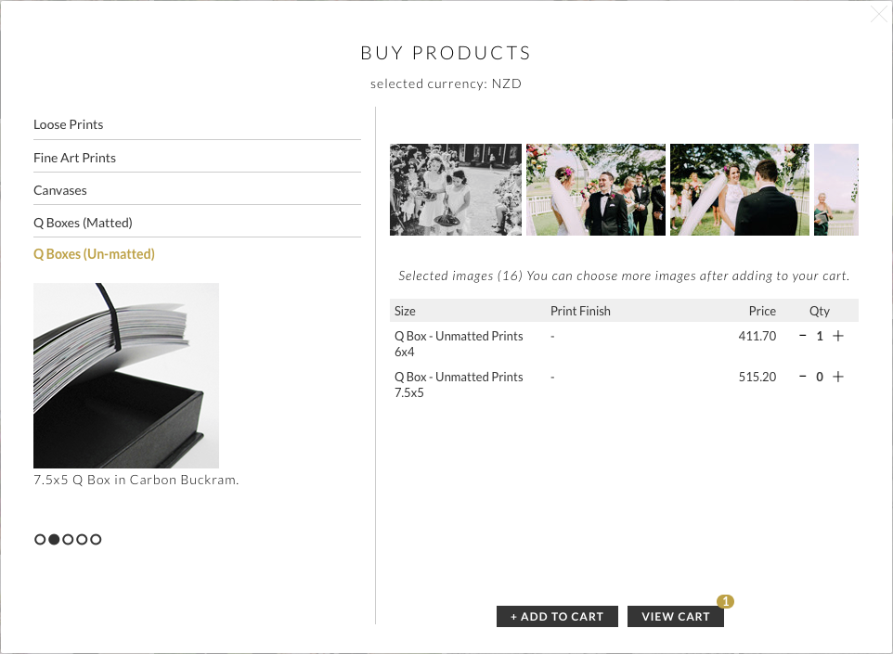Select the thumbnail showing groom's back
Screen dimensions: 893x654
(740, 189)
